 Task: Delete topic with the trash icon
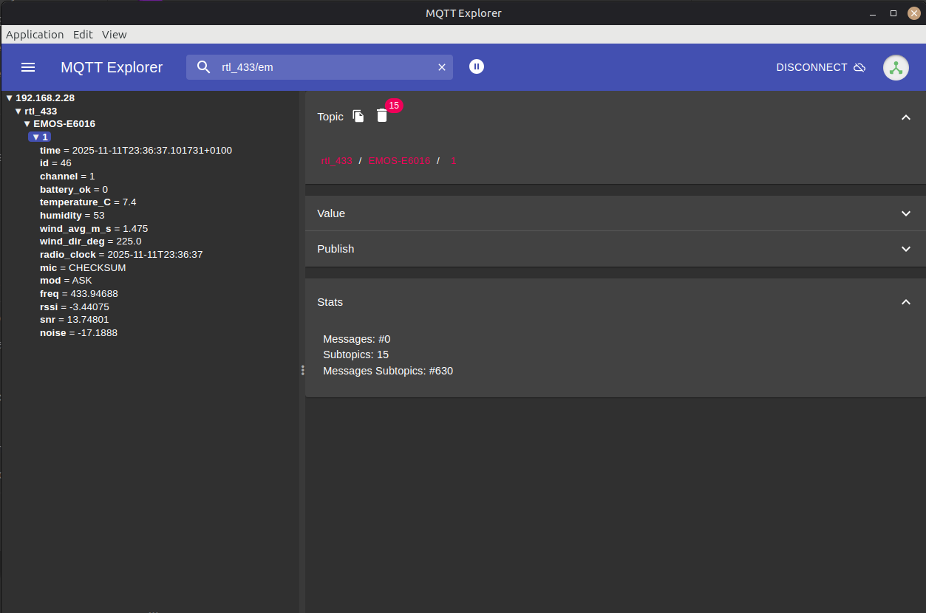(381, 116)
